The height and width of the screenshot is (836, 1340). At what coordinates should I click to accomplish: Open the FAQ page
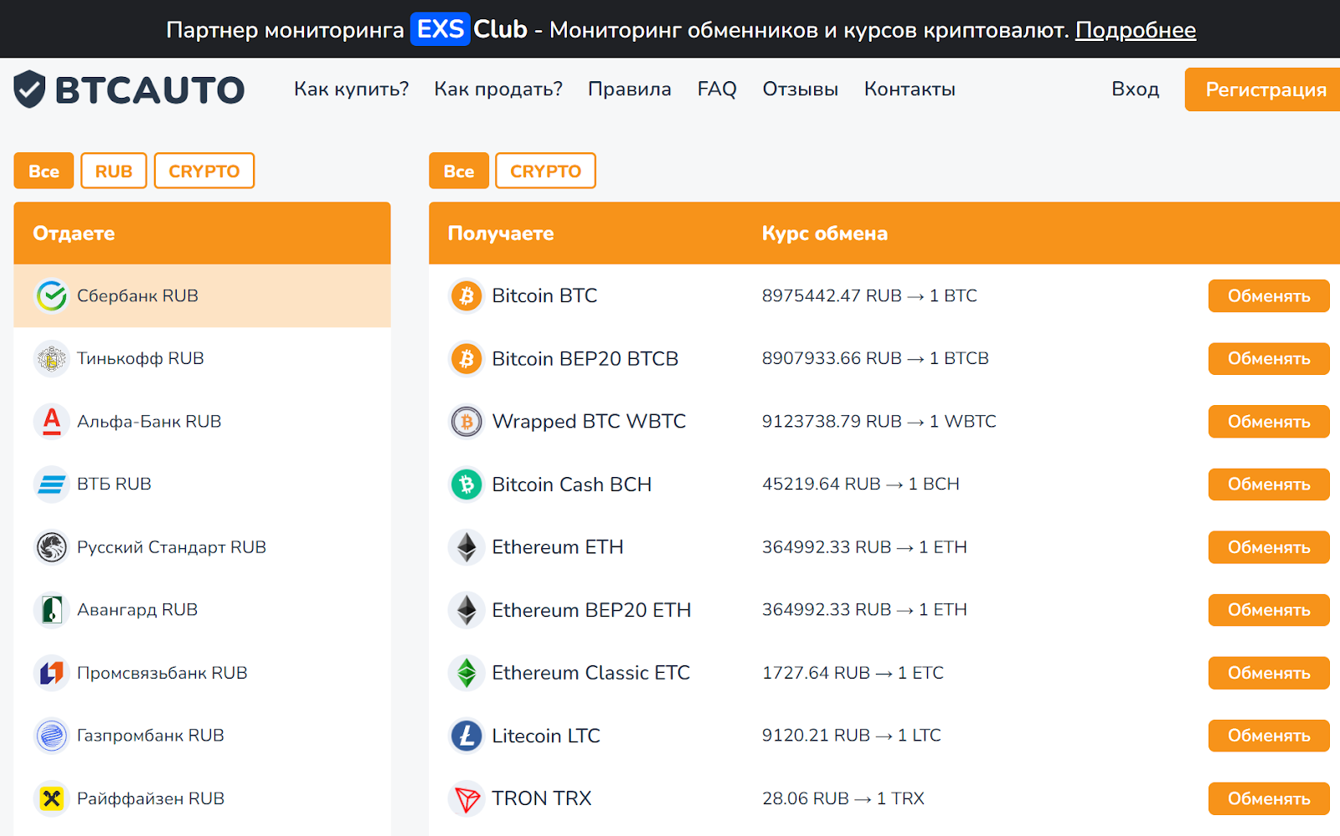pyautogui.click(x=717, y=89)
